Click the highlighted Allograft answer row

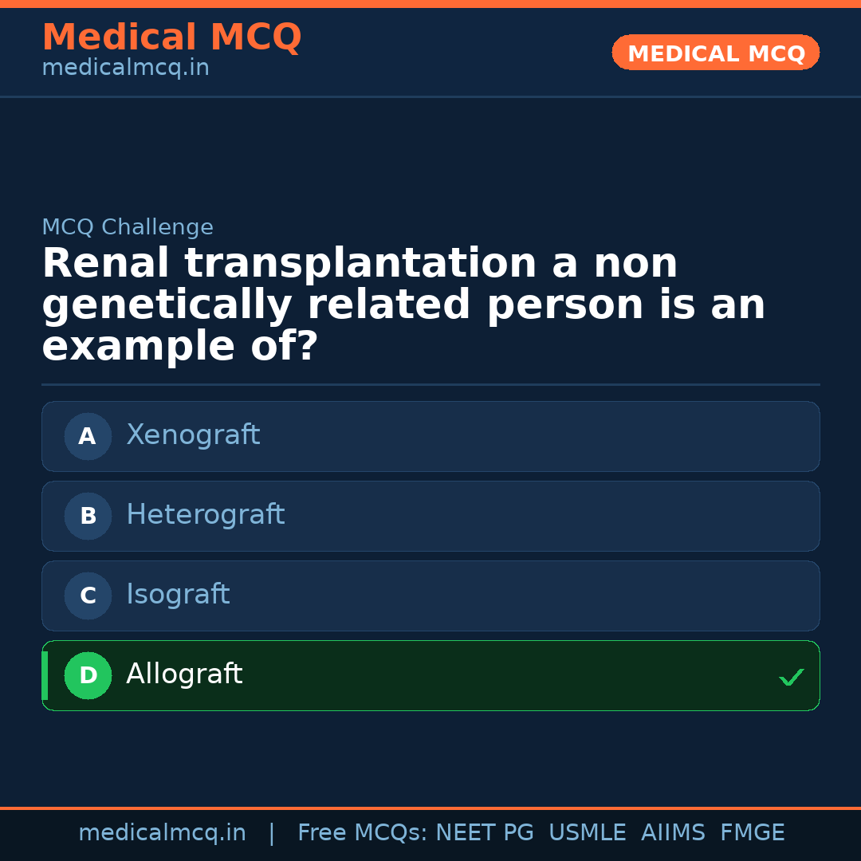pyautogui.click(x=431, y=675)
